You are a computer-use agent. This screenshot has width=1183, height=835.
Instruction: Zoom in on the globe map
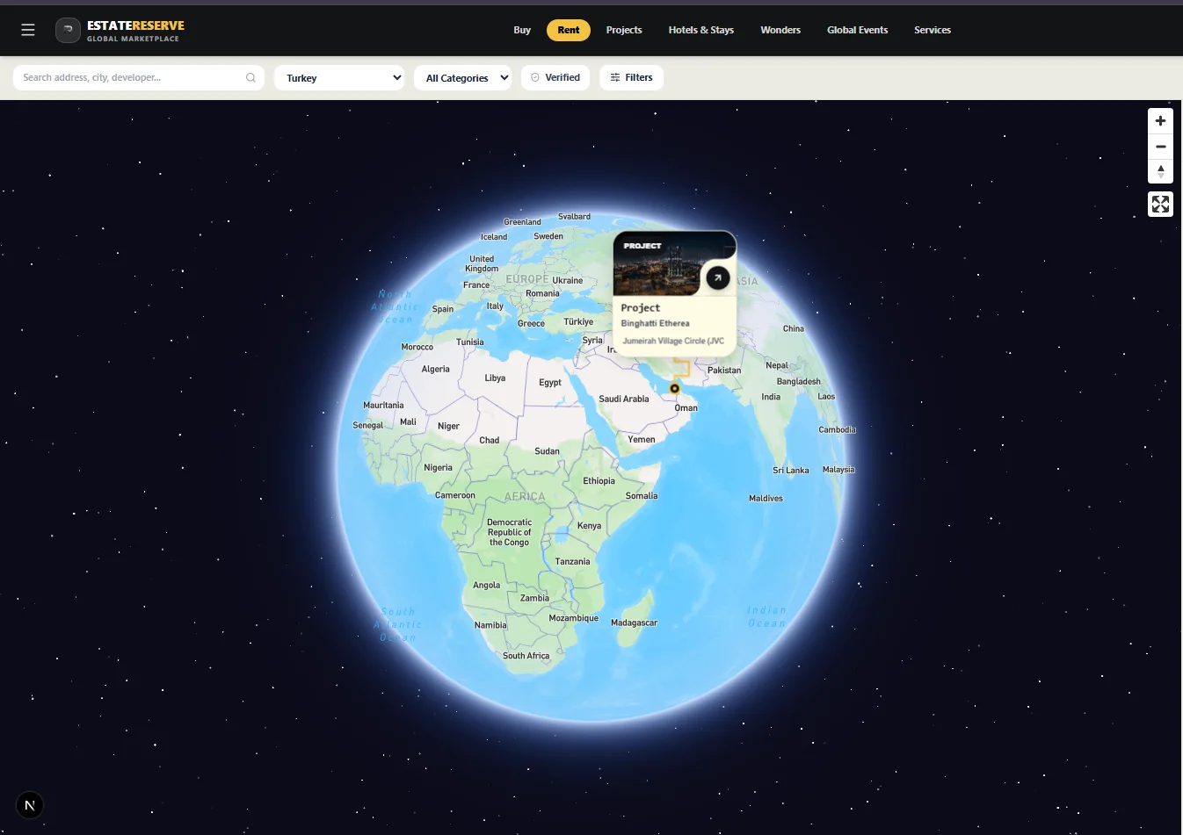[1160, 120]
